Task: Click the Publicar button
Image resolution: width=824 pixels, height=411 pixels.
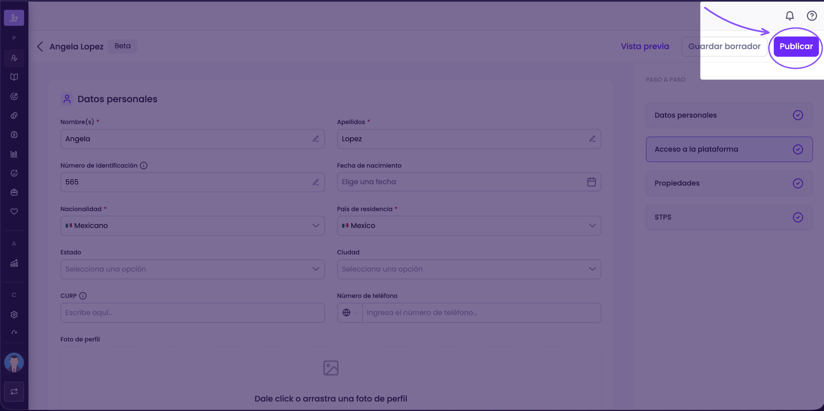Action: click(796, 46)
